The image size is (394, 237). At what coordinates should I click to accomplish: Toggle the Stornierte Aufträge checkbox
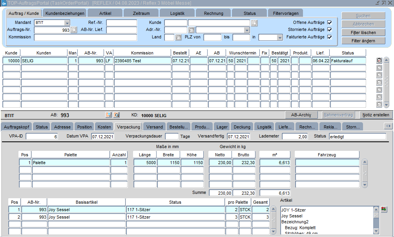[329, 30]
